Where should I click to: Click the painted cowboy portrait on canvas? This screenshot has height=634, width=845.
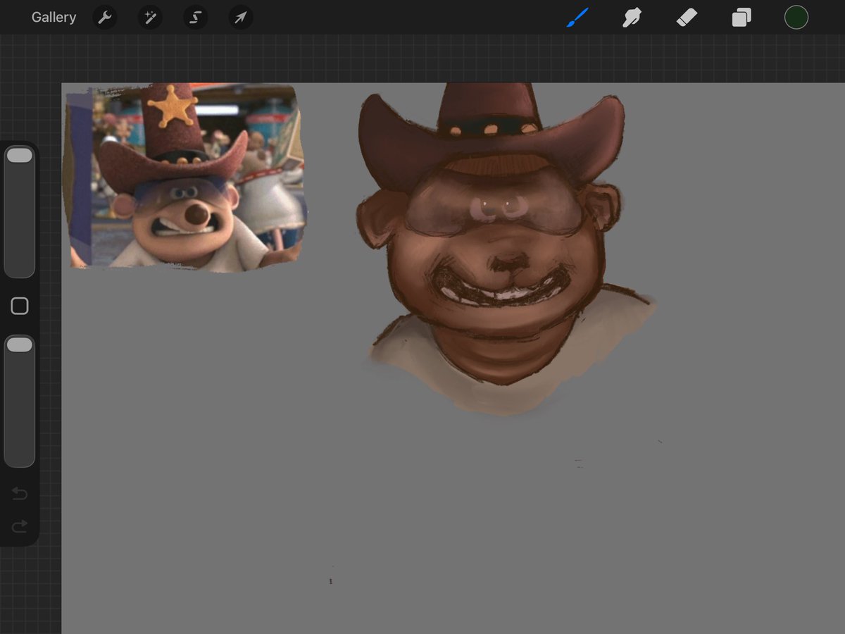tap(506, 249)
